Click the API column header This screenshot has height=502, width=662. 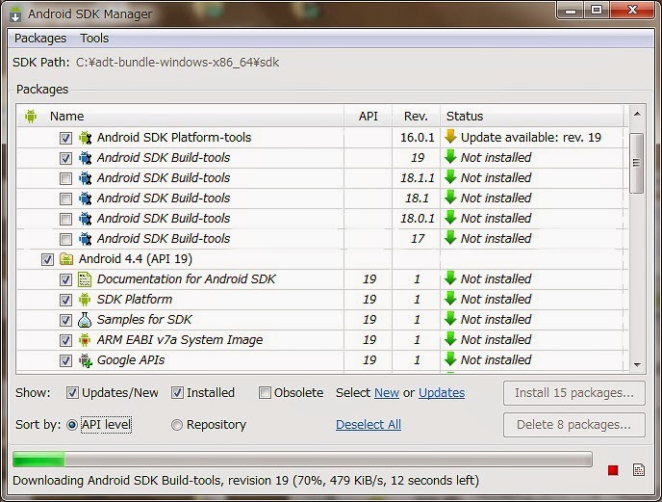click(x=369, y=116)
